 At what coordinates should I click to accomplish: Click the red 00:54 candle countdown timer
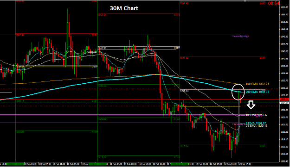click(274, 3)
